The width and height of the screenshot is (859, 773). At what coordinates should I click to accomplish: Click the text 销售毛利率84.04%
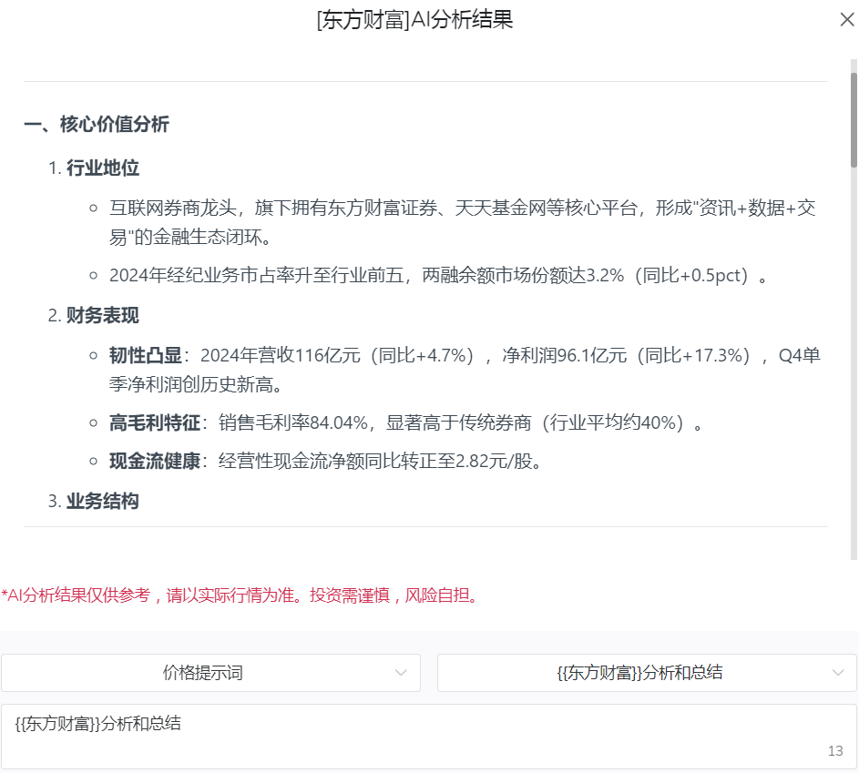293,422
